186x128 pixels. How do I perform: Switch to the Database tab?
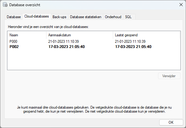click(14, 17)
